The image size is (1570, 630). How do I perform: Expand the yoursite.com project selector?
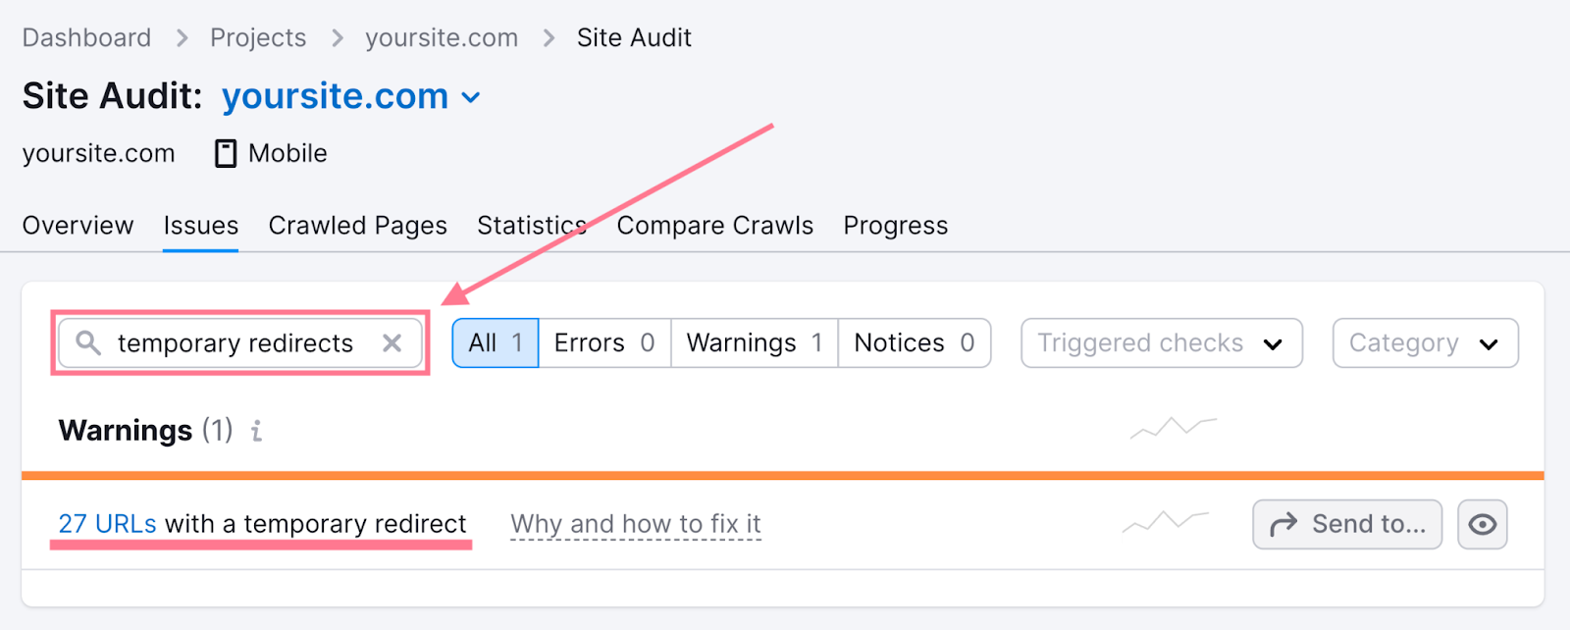471,96
